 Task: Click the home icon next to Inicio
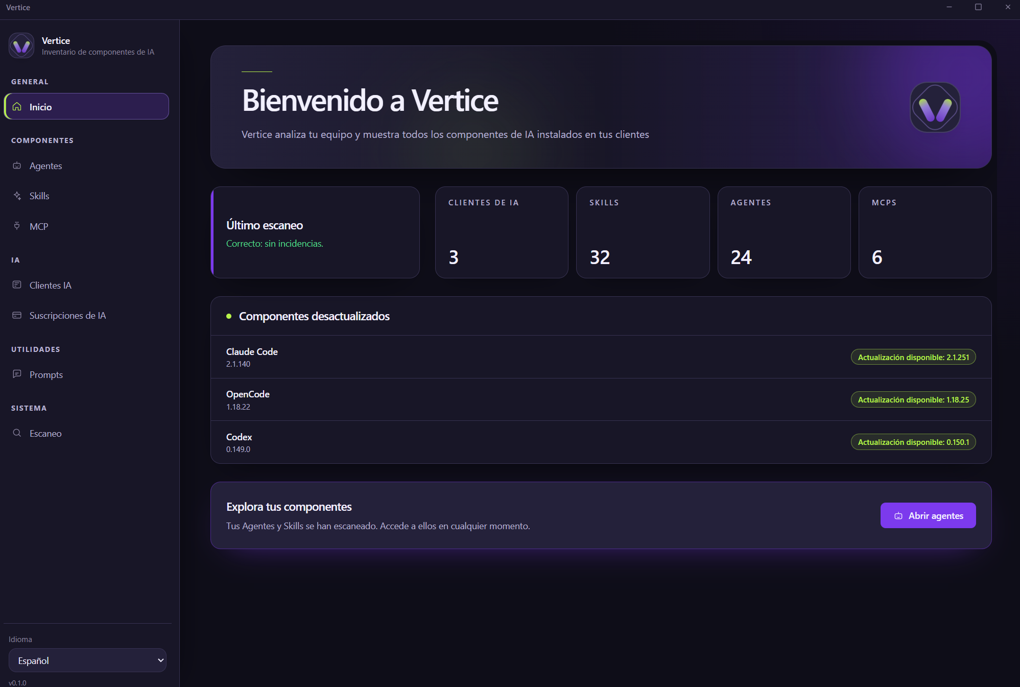pyautogui.click(x=17, y=106)
